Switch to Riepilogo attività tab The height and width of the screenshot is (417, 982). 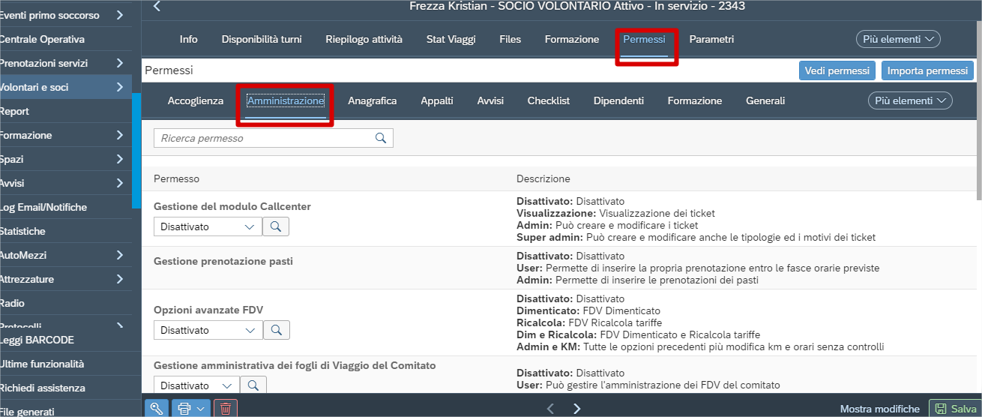click(364, 39)
